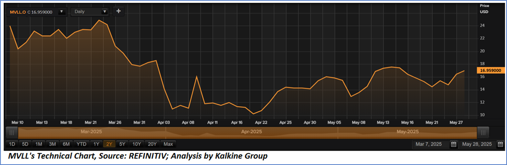The height and width of the screenshot is (165, 507).
Task: Click May-2025 section in the range navigator
Action: 407,132
